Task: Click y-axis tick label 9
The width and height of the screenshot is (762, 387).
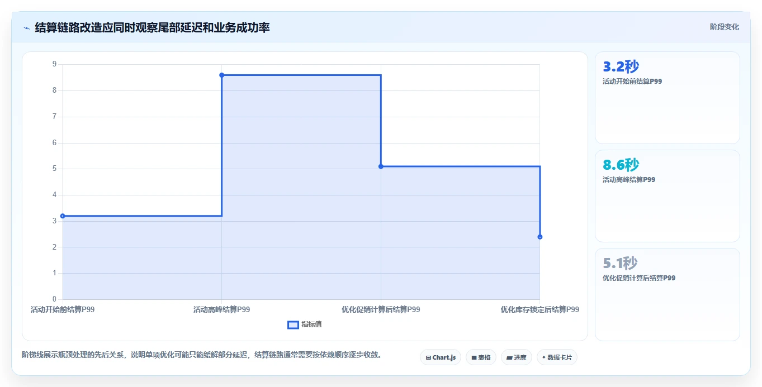Action: (55, 64)
